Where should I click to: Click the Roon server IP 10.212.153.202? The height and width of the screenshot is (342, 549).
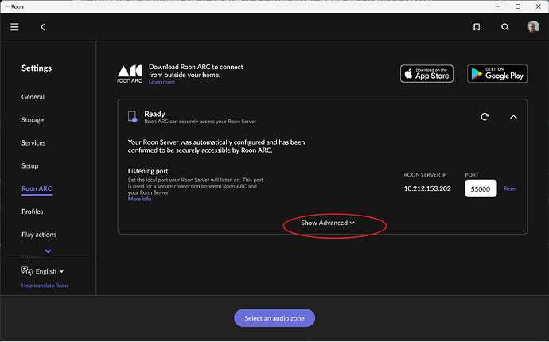(x=427, y=188)
